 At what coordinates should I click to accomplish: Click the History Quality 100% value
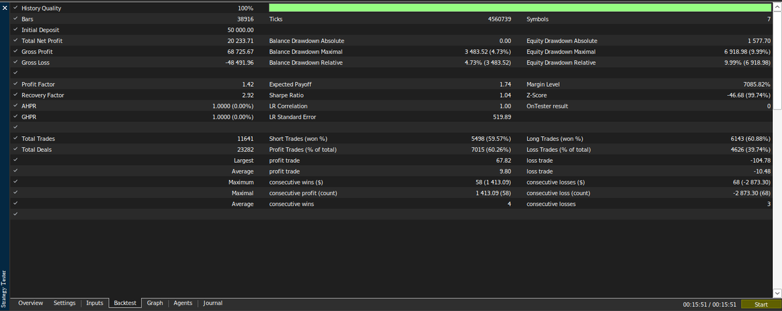pos(246,8)
